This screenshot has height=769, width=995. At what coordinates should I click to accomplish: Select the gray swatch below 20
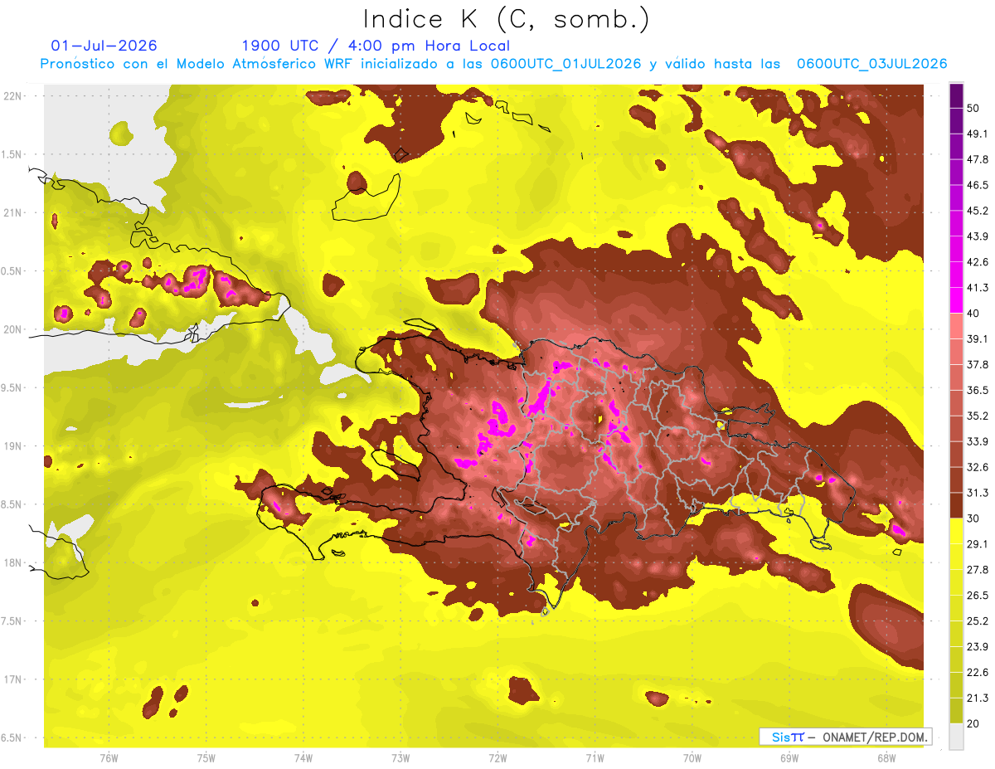[956, 737]
